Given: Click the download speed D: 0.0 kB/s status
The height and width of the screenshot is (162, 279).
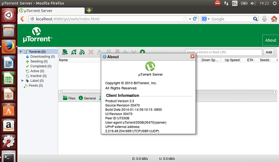Looking at the screenshot, I should pos(140,159).
